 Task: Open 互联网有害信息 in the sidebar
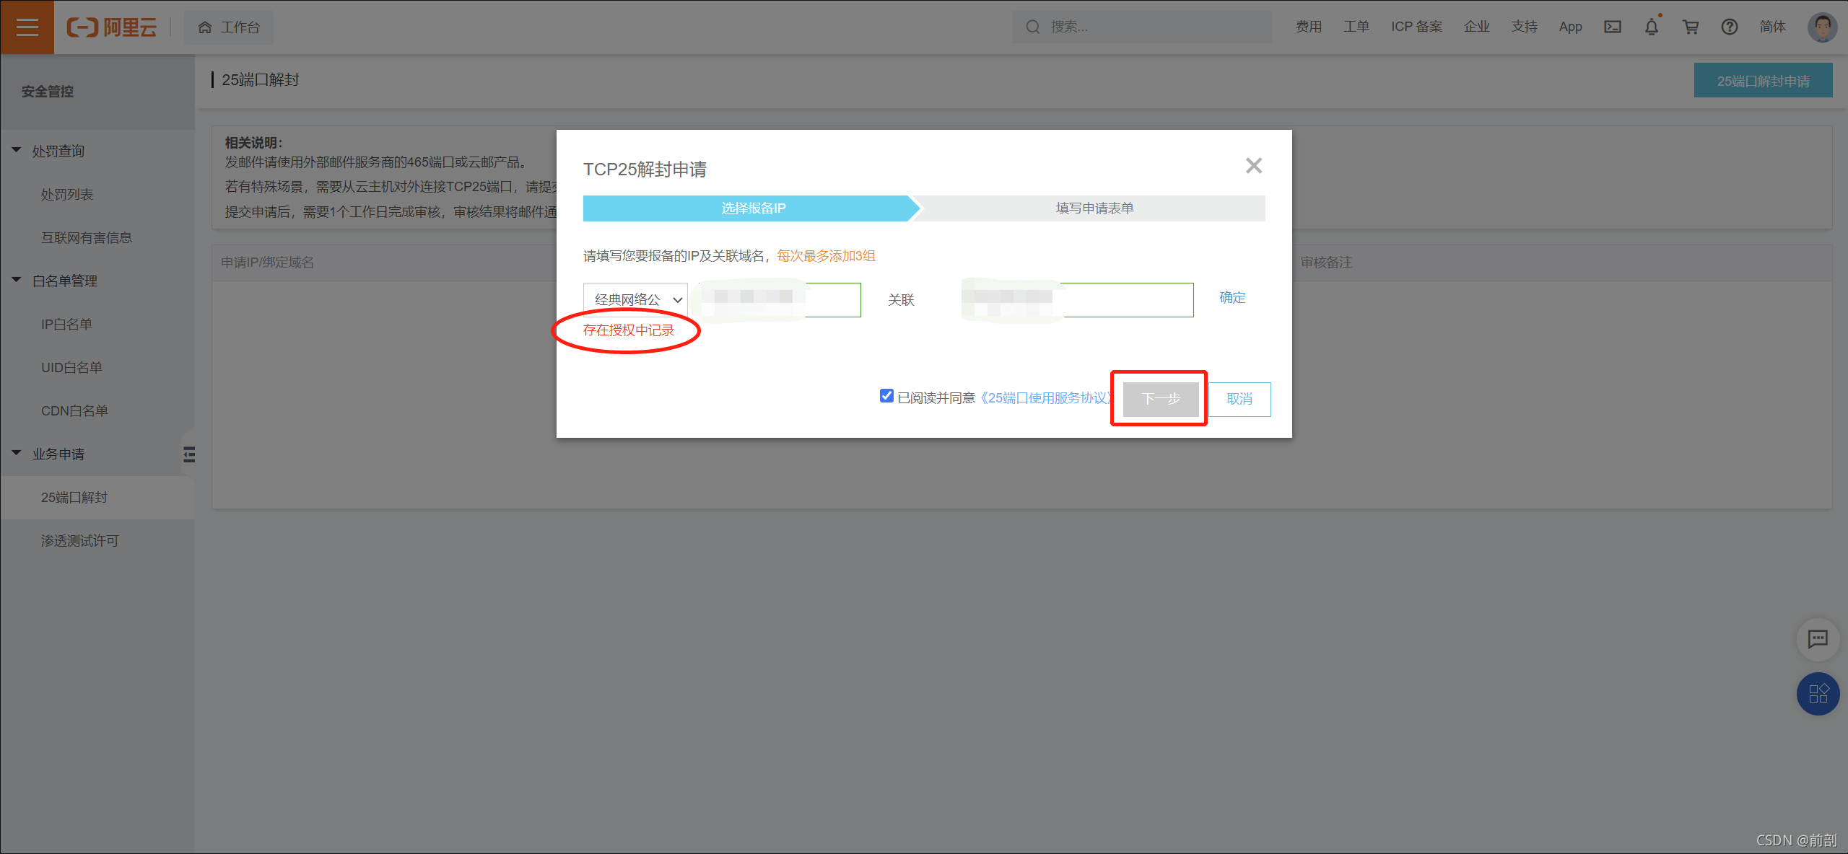tap(87, 238)
